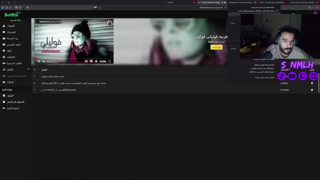The width and height of the screenshot is (320, 180).
Task: Click the Brave shields icon in address bar
Action: 95,7
